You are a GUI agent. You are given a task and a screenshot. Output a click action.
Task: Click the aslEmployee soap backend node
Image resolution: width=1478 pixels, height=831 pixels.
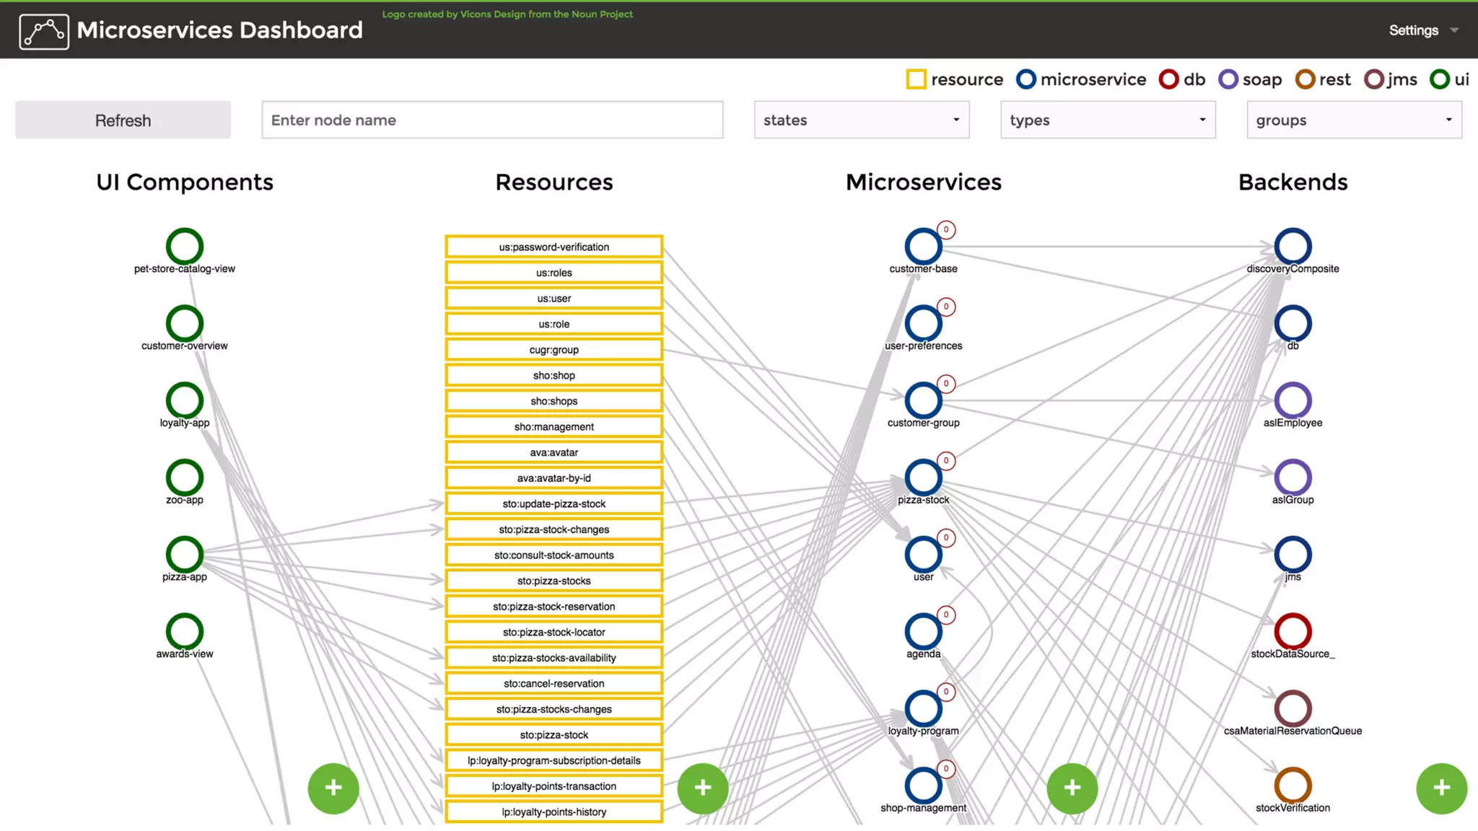click(x=1293, y=400)
